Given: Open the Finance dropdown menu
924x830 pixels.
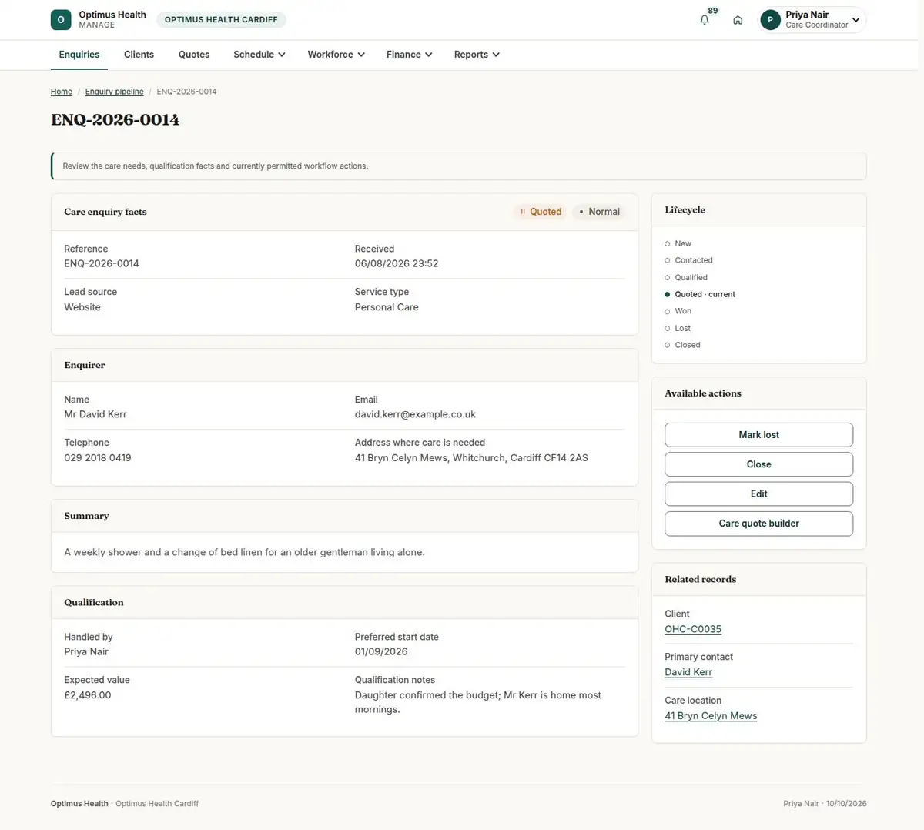Looking at the screenshot, I should pyautogui.click(x=410, y=55).
